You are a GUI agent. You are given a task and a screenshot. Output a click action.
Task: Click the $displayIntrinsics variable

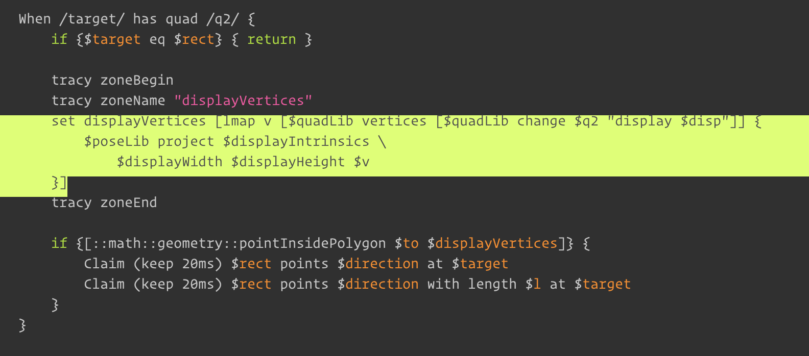(296, 141)
